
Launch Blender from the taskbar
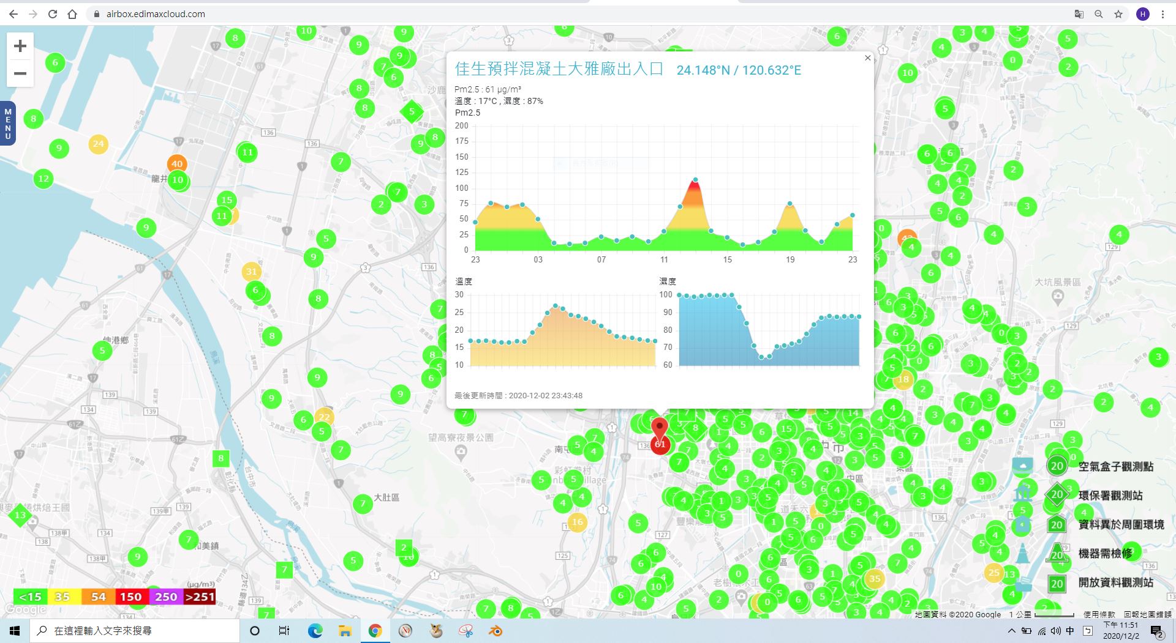(x=496, y=631)
